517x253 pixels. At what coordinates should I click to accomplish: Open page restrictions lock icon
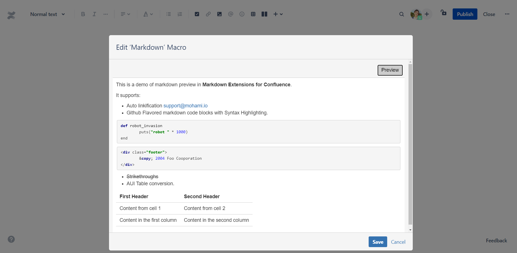444,13
